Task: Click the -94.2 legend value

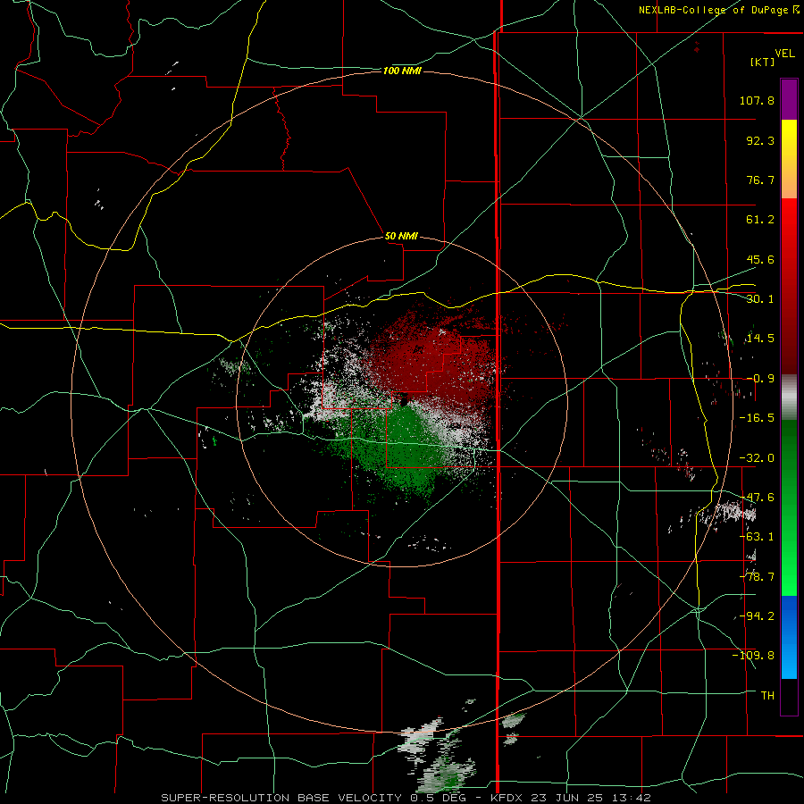Action: point(757,616)
